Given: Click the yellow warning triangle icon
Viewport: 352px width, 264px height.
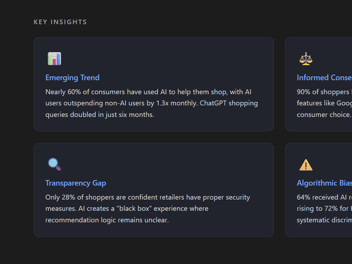Looking at the screenshot, I should [x=306, y=165].
